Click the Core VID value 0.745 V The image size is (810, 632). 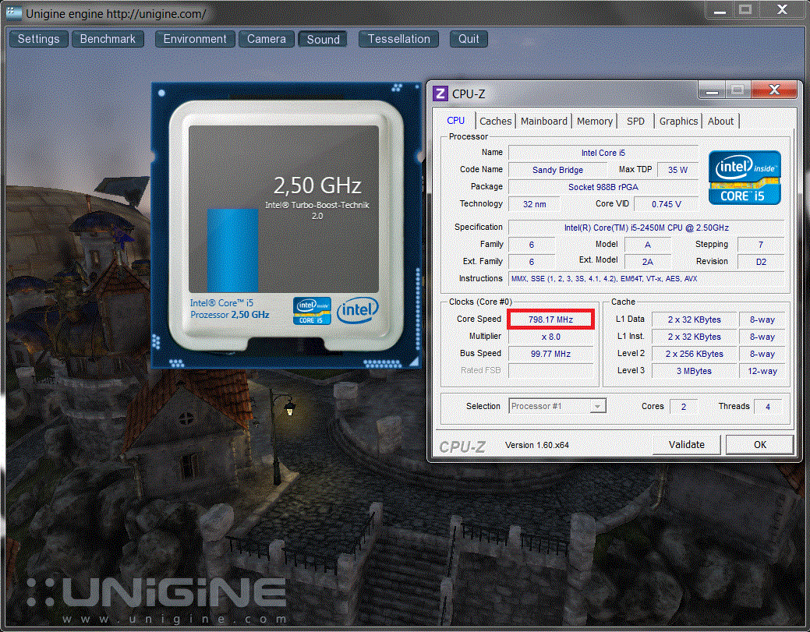(x=666, y=204)
